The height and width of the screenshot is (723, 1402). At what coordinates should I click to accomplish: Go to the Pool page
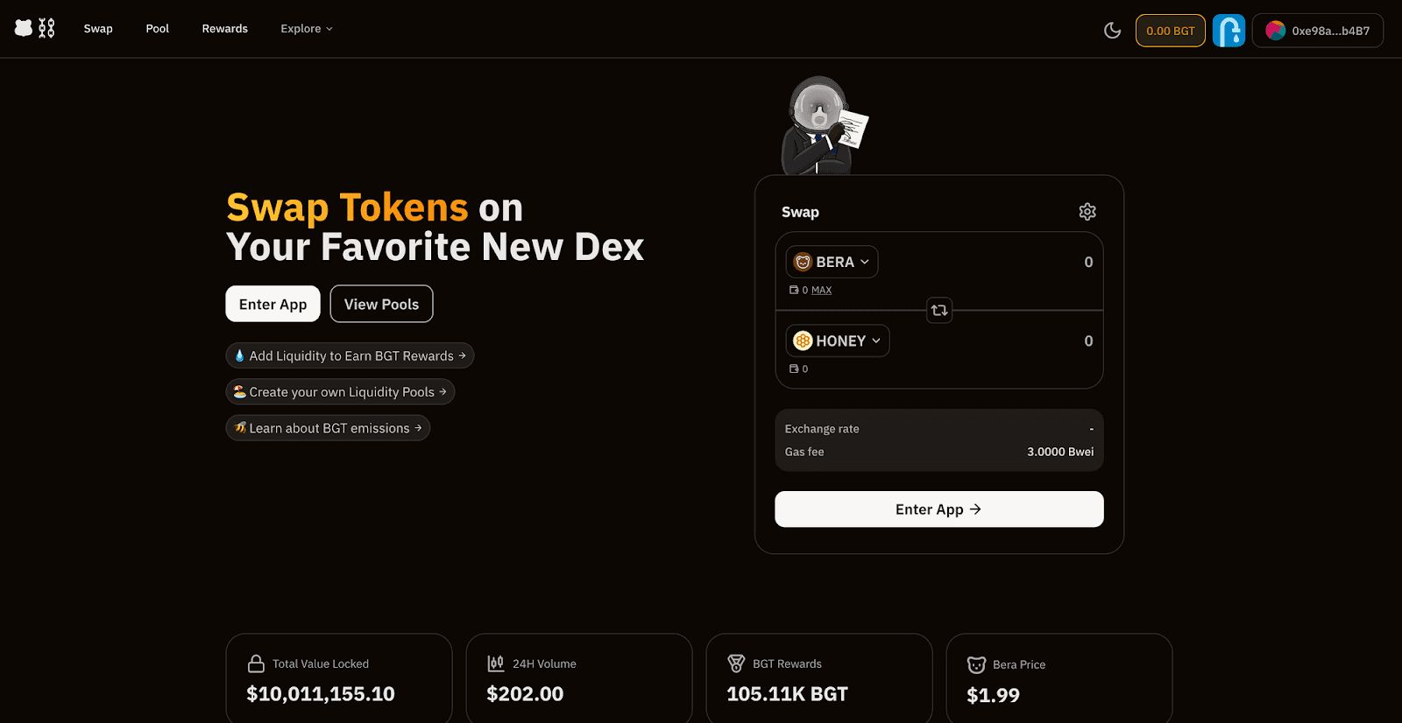point(158,29)
